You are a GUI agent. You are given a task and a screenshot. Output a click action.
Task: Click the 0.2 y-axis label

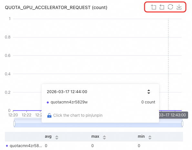click(x=8, y=92)
